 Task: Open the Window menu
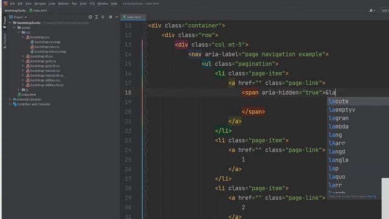click(x=103, y=4)
